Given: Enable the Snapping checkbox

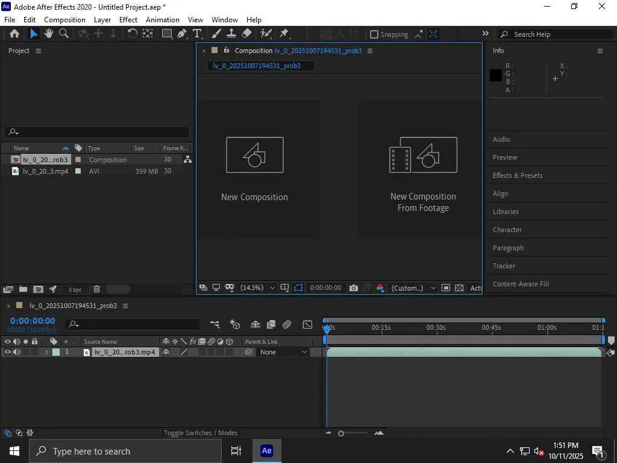Looking at the screenshot, I should click(374, 34).
